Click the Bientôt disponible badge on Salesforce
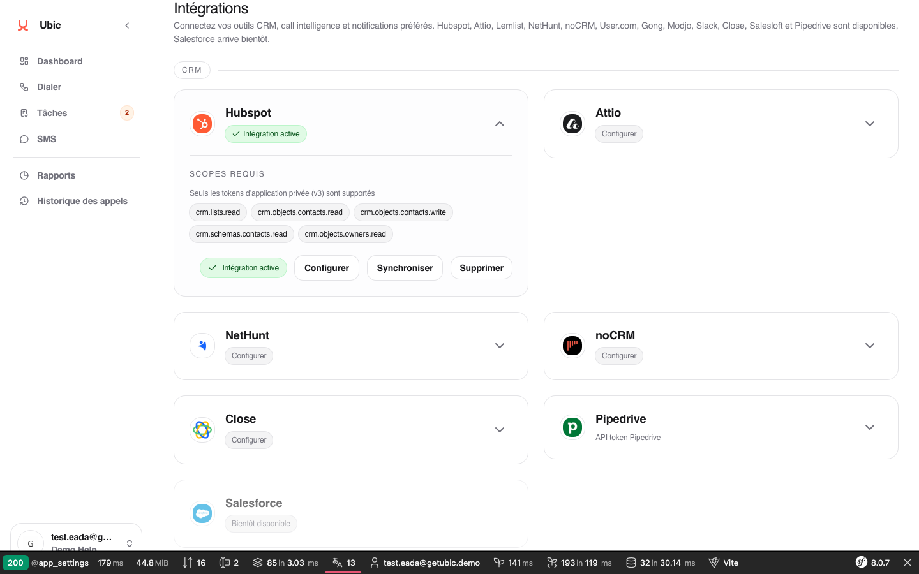Image resolution: width=919 pixels, height=574 pixels. pos(261,524)
